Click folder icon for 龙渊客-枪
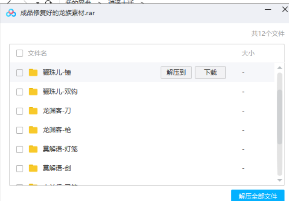 [33, 130]
